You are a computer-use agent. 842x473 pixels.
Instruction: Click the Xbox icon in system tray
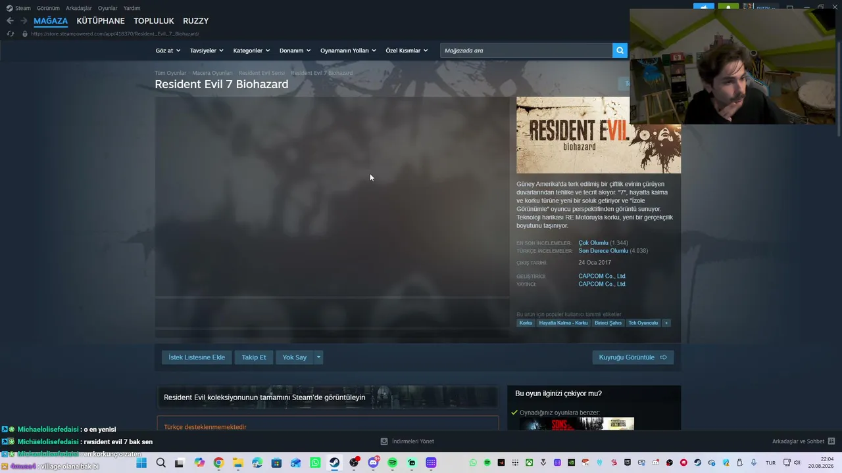[x=529, y=463]
